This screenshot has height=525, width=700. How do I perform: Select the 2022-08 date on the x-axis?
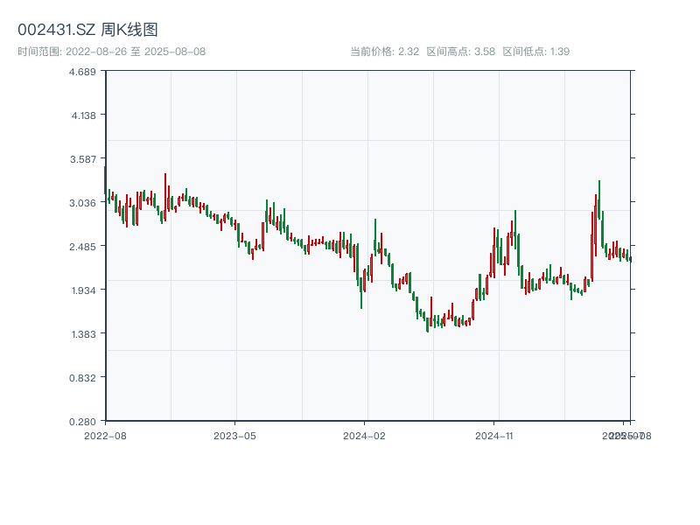point(105,435)
